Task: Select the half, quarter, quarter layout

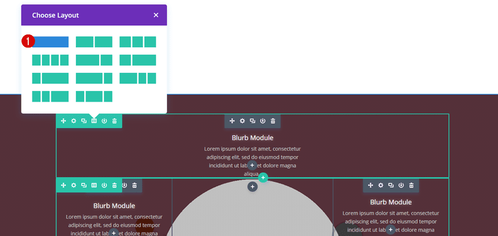Action: [138, 78]
